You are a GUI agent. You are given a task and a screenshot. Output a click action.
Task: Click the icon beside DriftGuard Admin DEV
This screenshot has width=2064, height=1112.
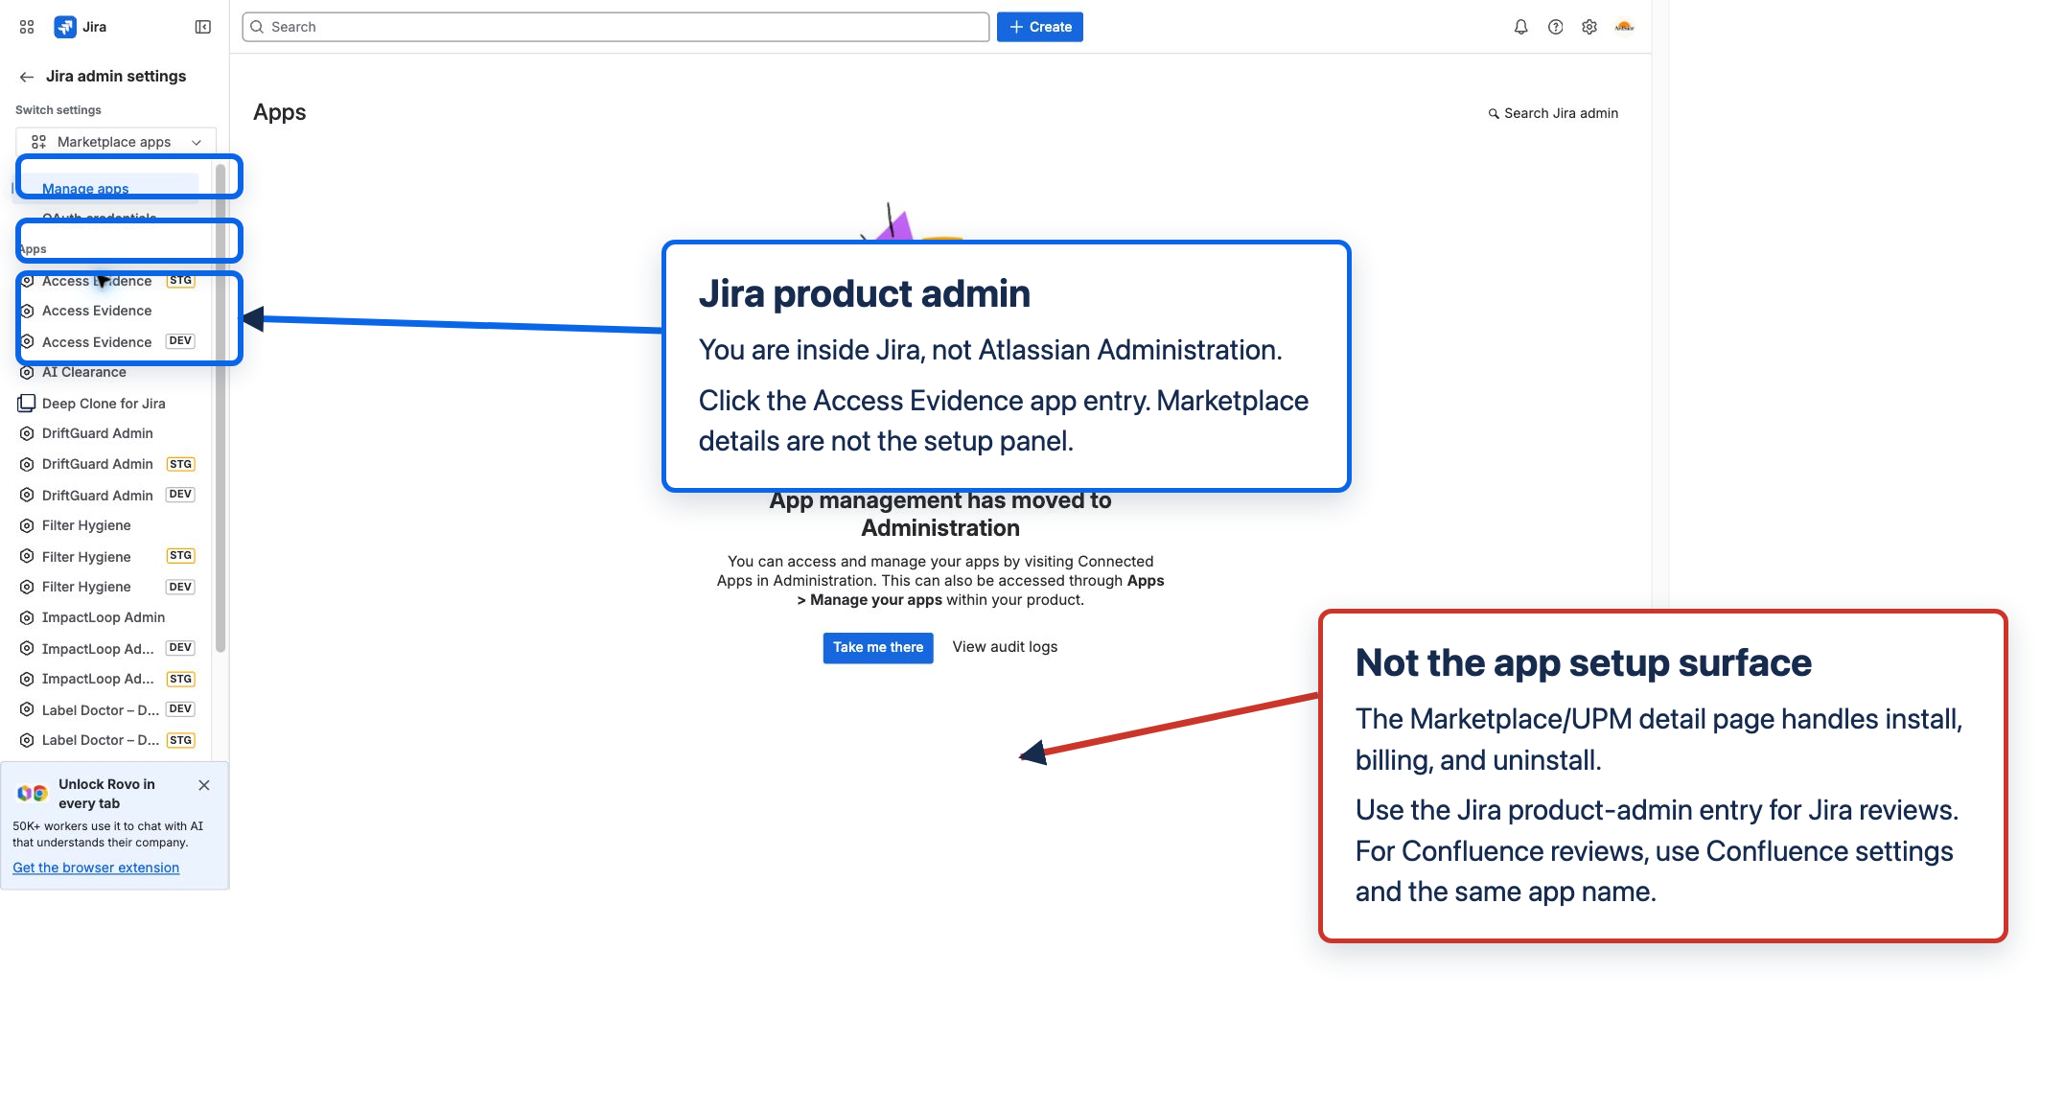27,496
